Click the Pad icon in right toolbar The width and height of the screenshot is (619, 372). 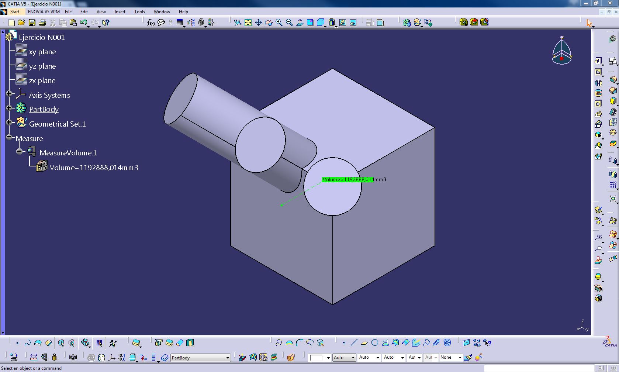click(x=598, y=61)
